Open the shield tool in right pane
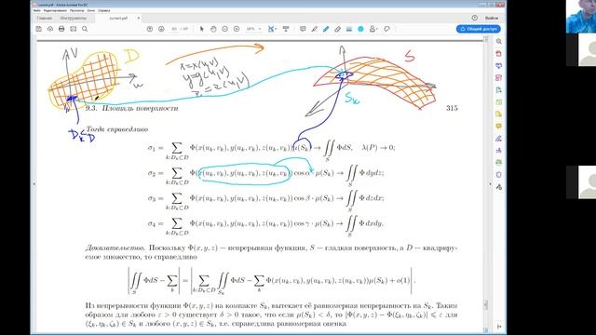This screenshot has width=596, height=335. coord(499,175)
